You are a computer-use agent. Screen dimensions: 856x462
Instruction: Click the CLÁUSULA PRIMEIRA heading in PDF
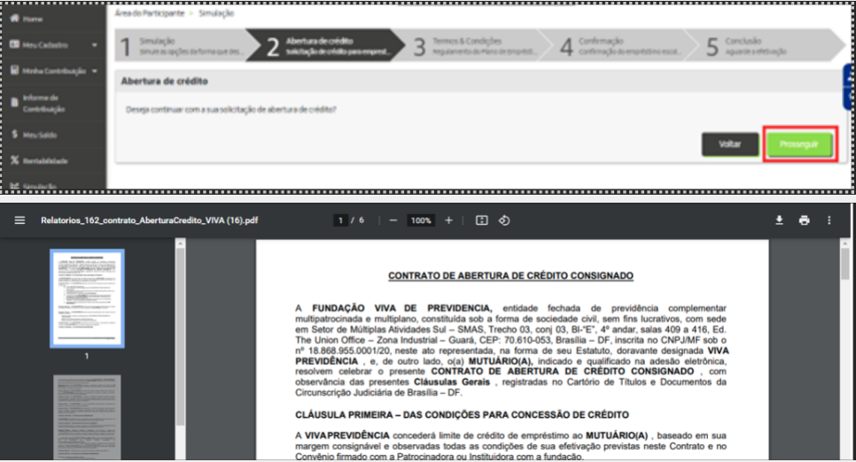click(x=462, y=415)
